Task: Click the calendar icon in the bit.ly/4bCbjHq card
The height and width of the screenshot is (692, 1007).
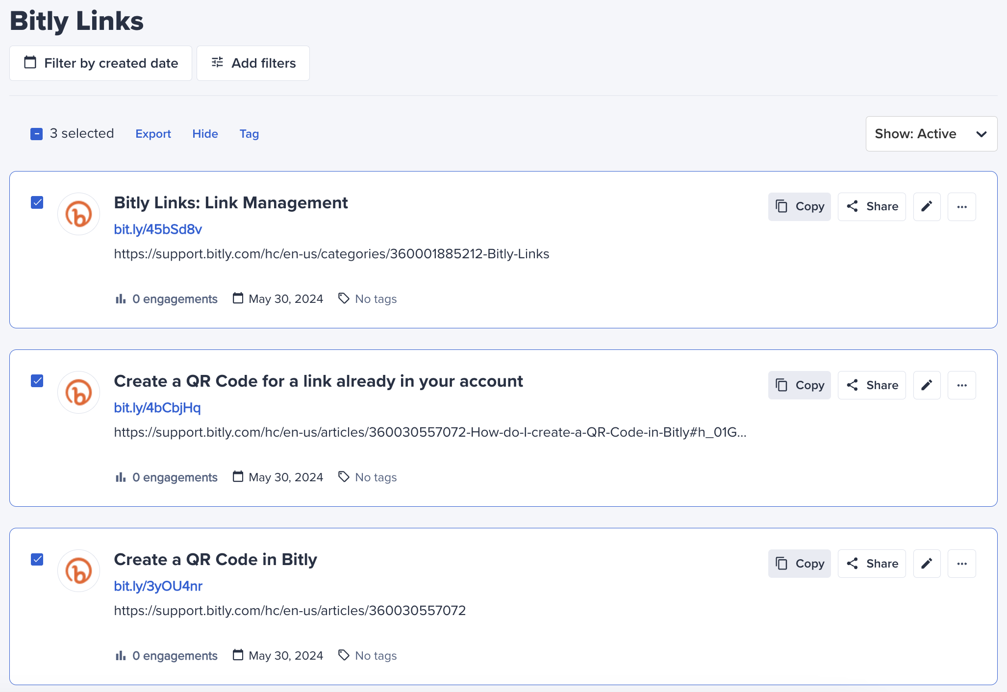Action: 238,476
